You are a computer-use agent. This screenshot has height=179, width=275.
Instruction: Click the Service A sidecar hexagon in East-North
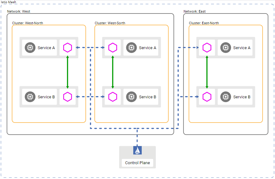coord(207,48)
